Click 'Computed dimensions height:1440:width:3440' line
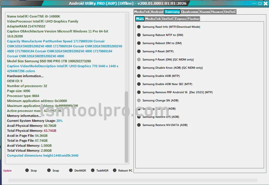269x185 pixels. (x=43, y=156)
